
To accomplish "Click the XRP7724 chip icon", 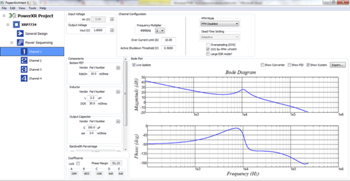I will [16, 25].
